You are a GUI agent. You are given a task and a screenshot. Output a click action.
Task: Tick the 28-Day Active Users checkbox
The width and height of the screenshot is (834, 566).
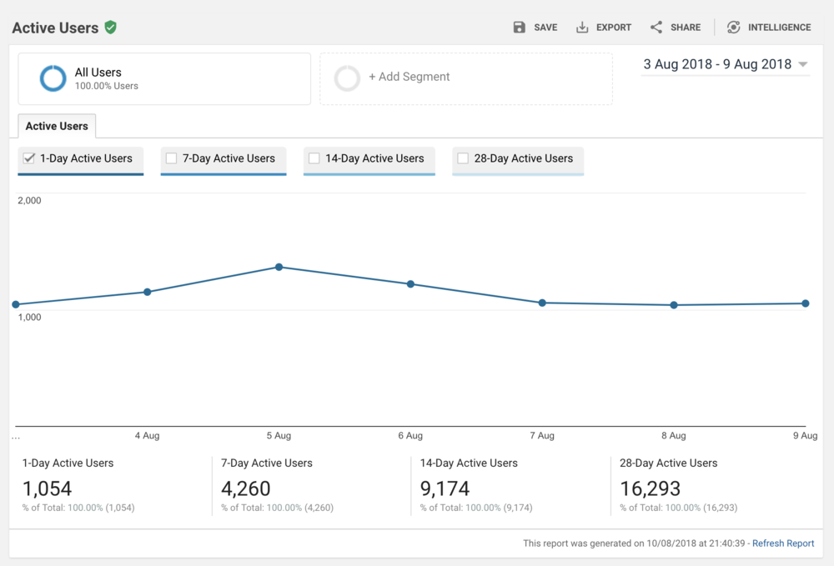click(x=463, y=158)
